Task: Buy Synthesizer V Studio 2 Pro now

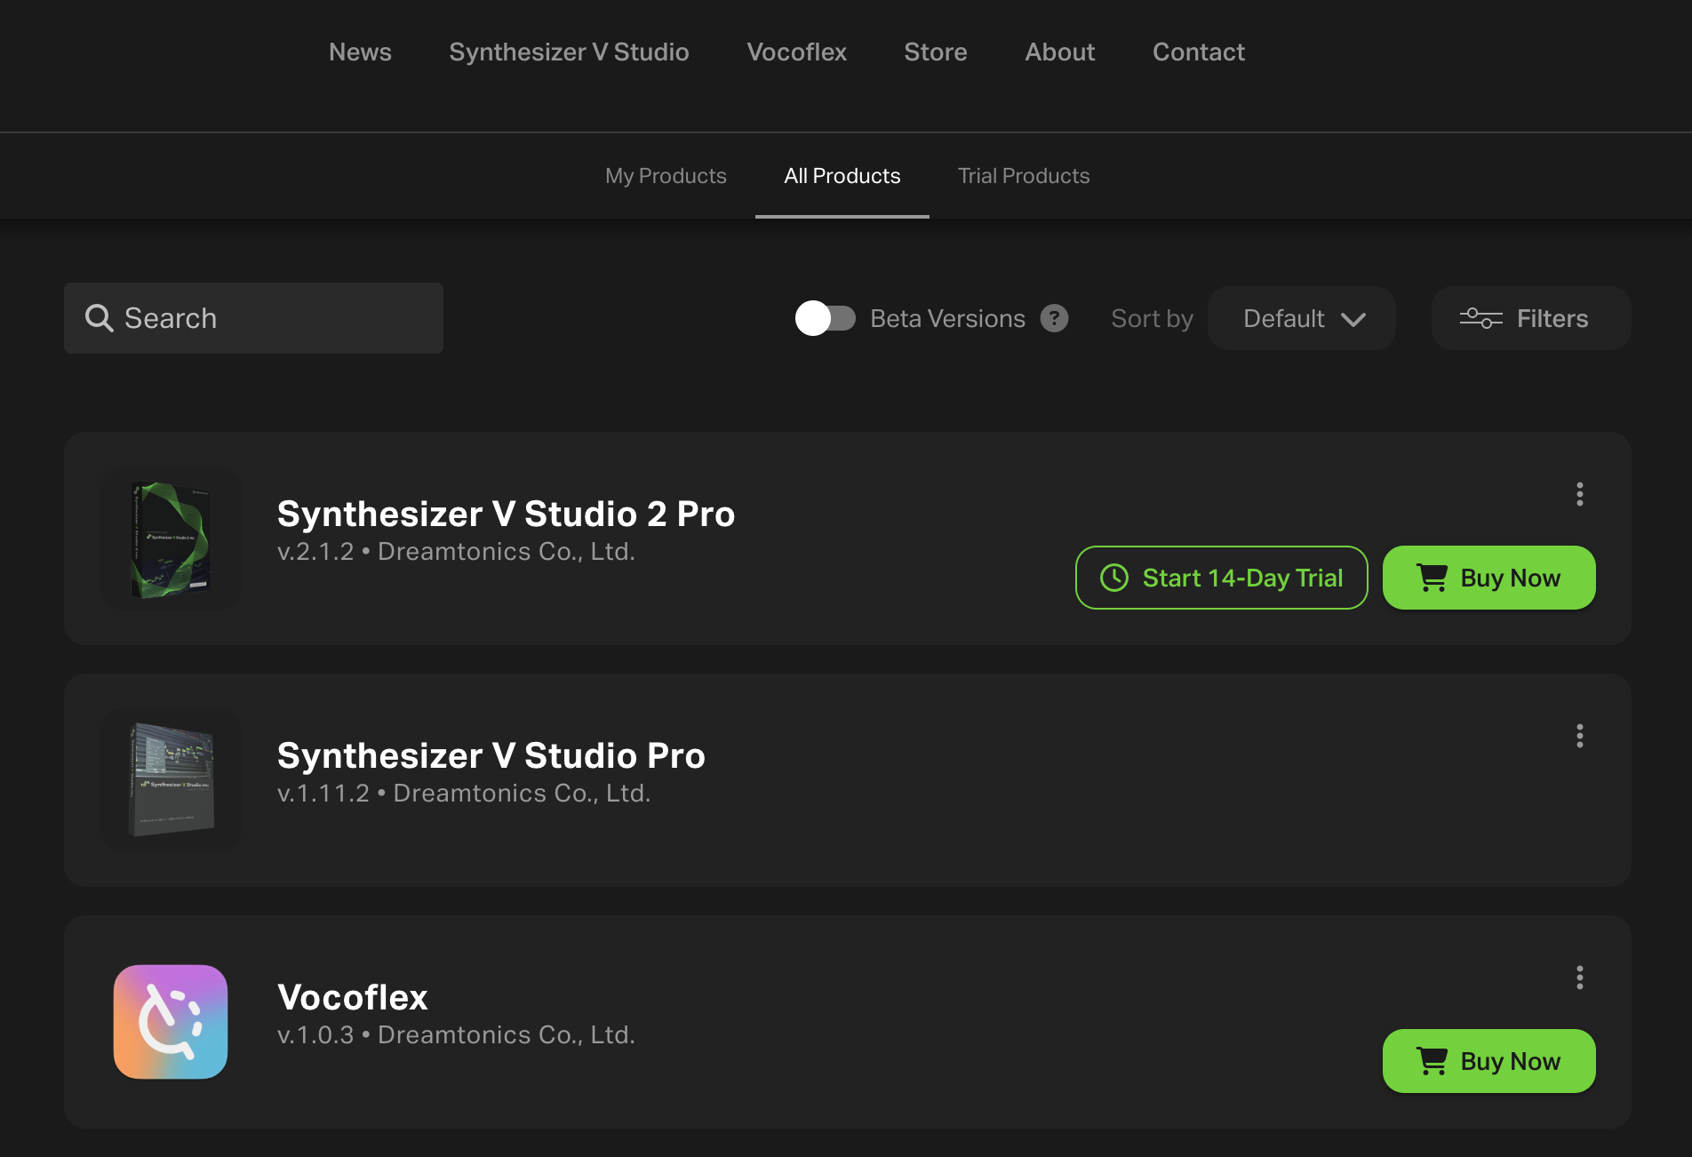Action: point(1488,578)
